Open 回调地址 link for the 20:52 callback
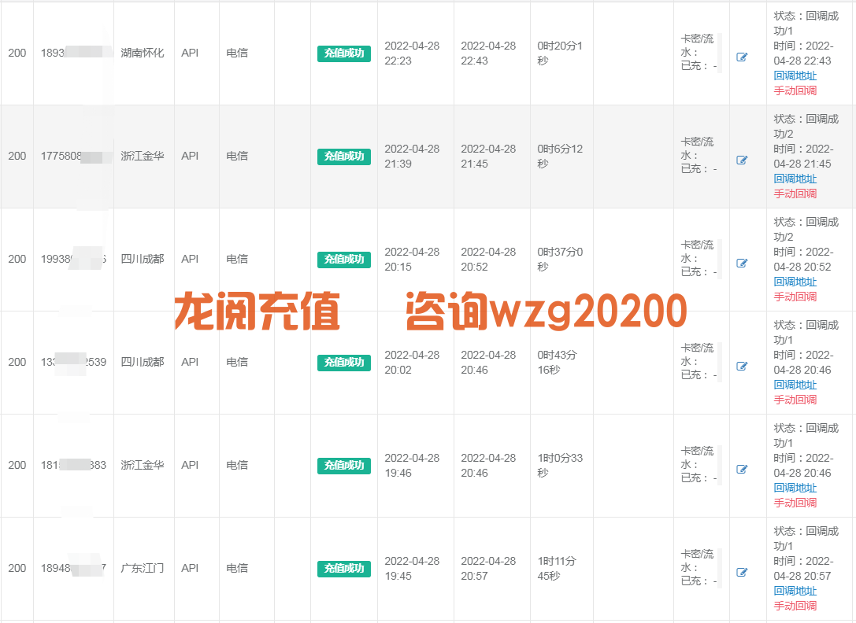The image size is (856, 623). 795,282
